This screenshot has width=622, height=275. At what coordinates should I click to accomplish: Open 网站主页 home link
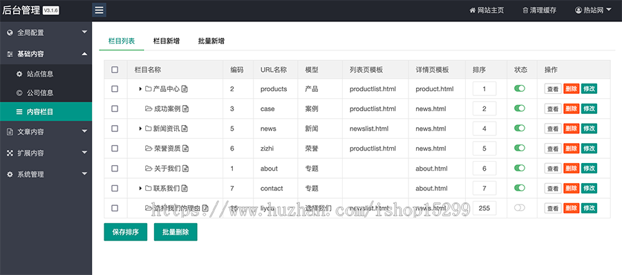(x=487, y=10)
